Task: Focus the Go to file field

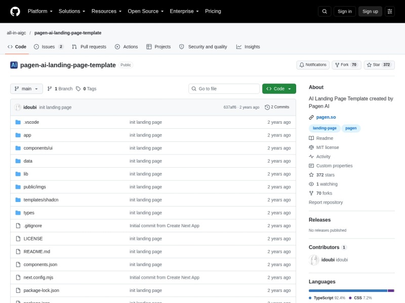Action: pos(224,89)
